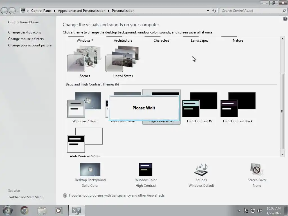The width and height of the screenshot is (288, 216).
Task: Open Change desktop icons link
Action: [x=25, y=32]
